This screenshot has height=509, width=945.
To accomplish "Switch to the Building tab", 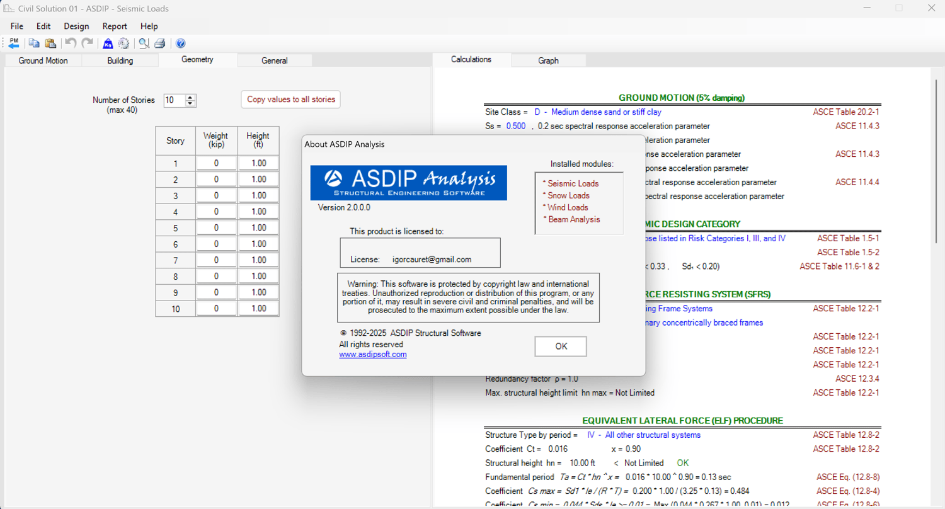I will pyautogui.click(x=120, y=60).
